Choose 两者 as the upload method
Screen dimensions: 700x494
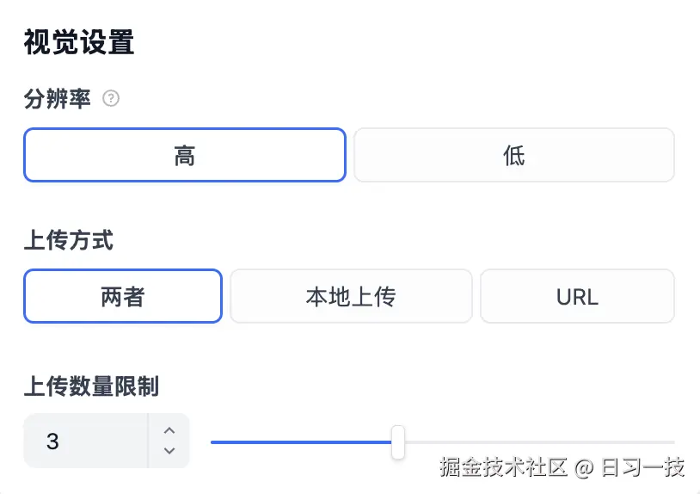point(123,297)
